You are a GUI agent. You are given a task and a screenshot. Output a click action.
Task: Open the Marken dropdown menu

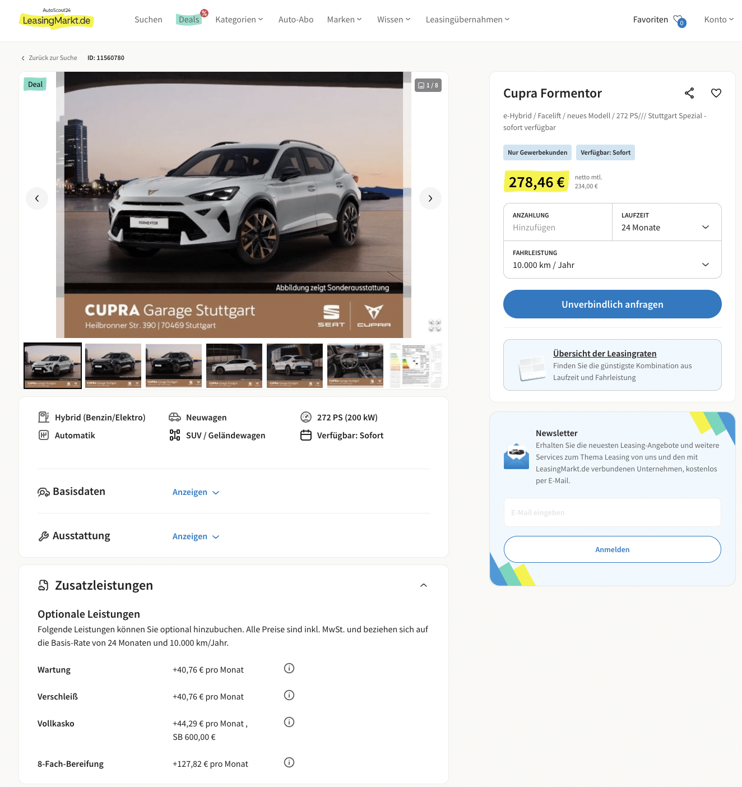(345, 20)
